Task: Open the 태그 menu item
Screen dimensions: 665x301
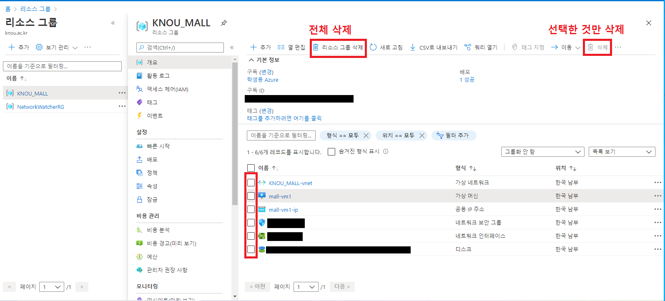Action: (x=180, y=102)
